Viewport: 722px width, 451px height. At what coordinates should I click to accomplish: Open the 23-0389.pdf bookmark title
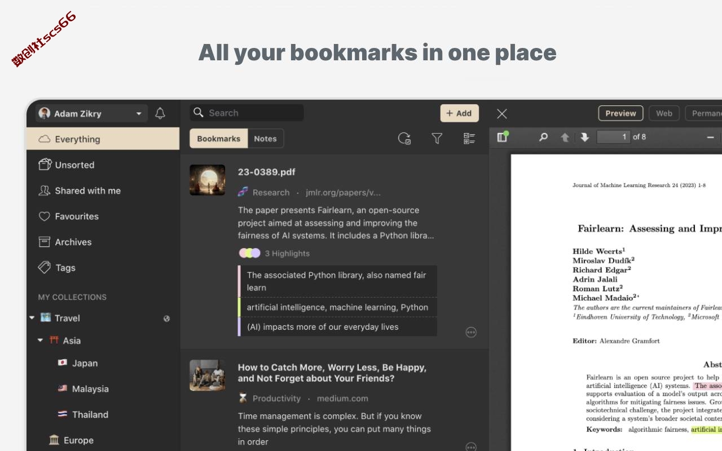click(266, 172)
